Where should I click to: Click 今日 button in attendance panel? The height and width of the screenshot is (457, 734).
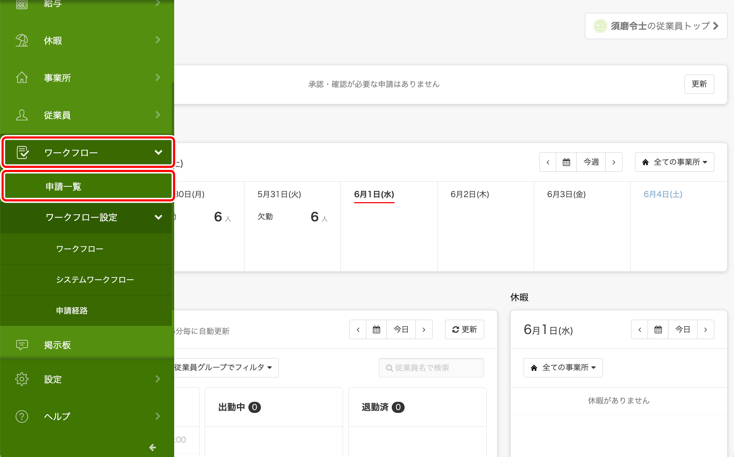click(x=401, y=329)
